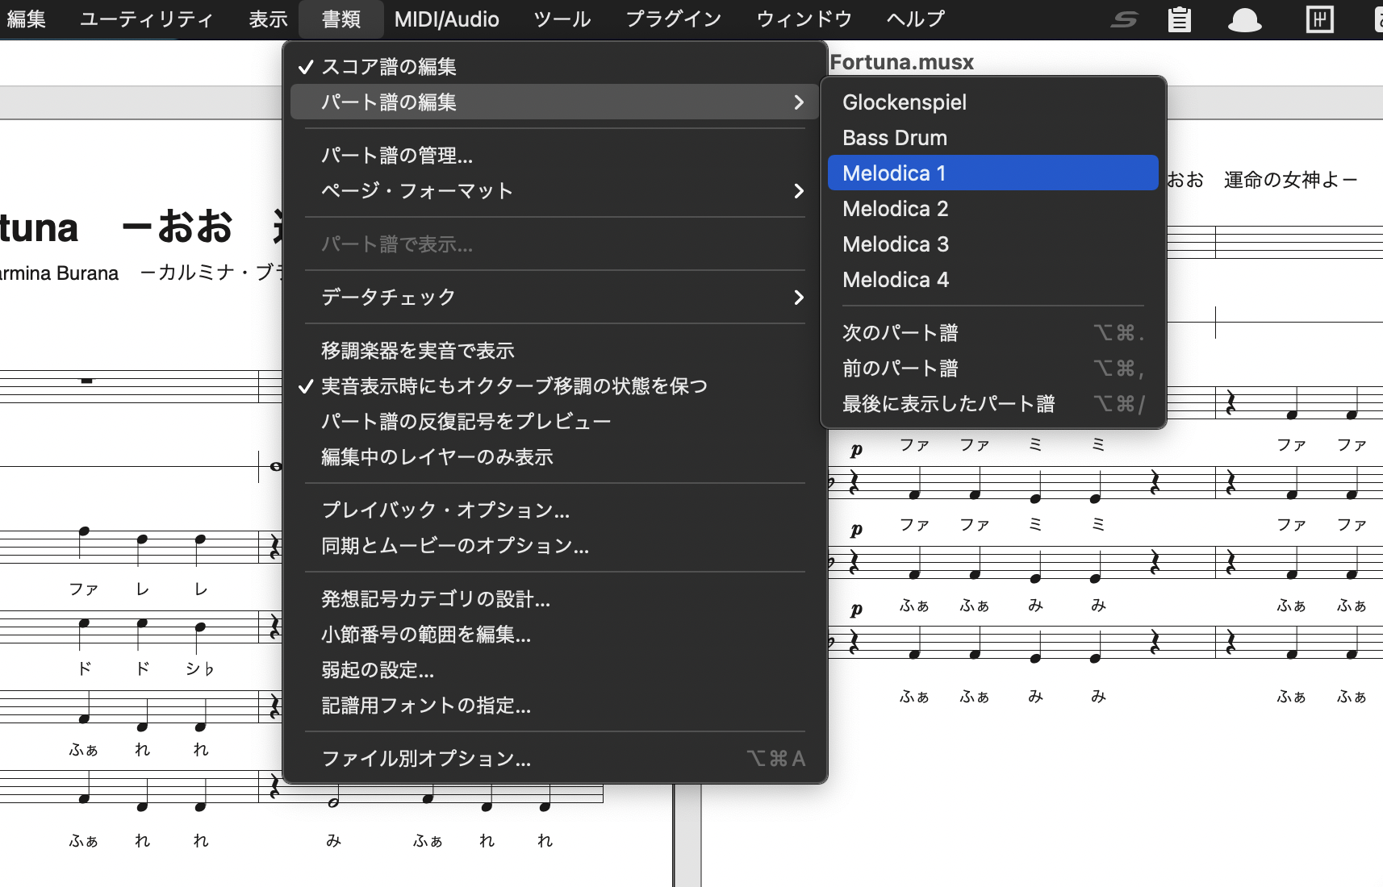Expand パート譜の編集 submenu arrow

(799, 102)
